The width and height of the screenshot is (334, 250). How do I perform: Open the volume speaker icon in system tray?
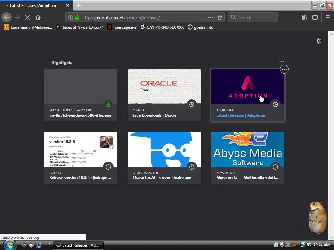(x=309, y=245)
